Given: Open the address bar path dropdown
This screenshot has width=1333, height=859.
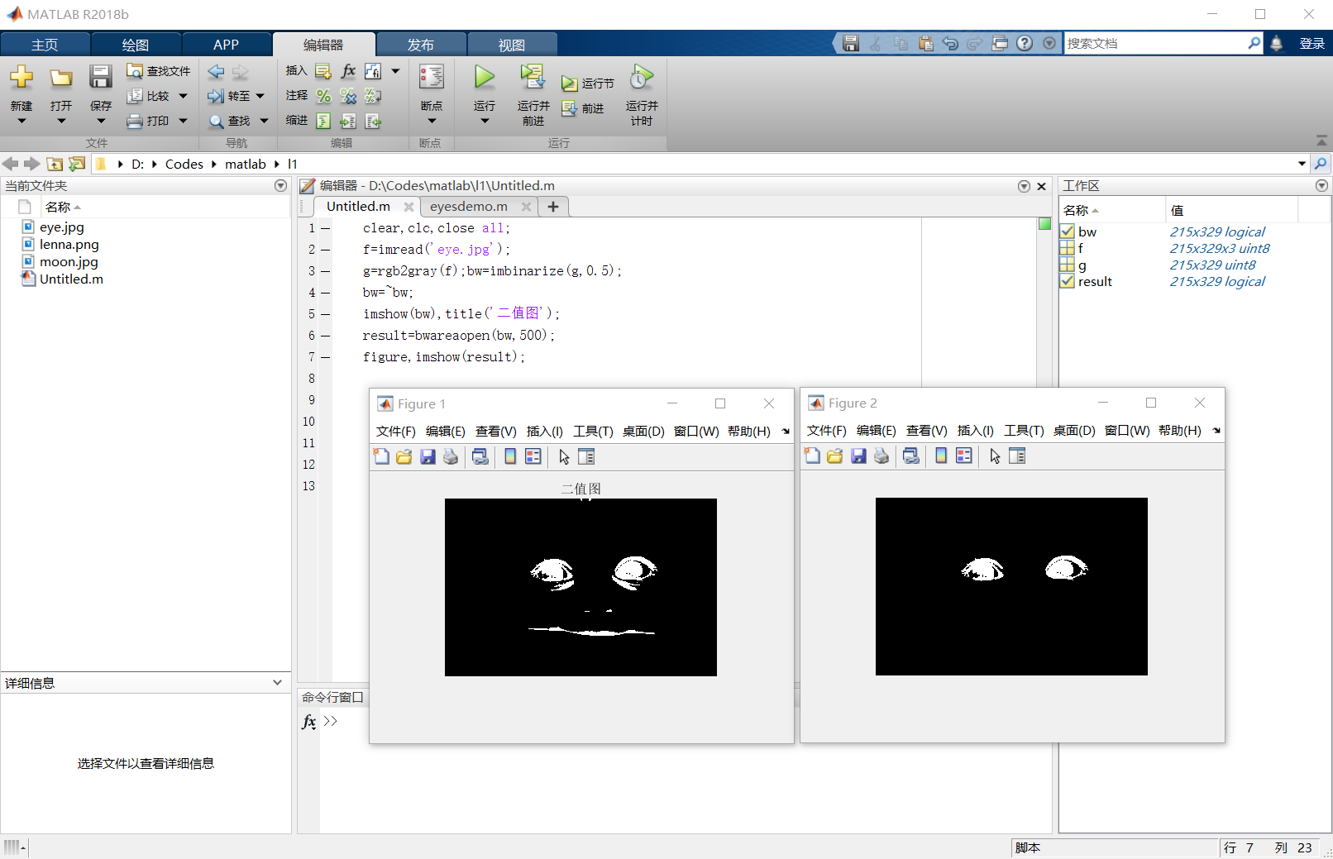Looking at the screenshot, I should (1302, 164).
